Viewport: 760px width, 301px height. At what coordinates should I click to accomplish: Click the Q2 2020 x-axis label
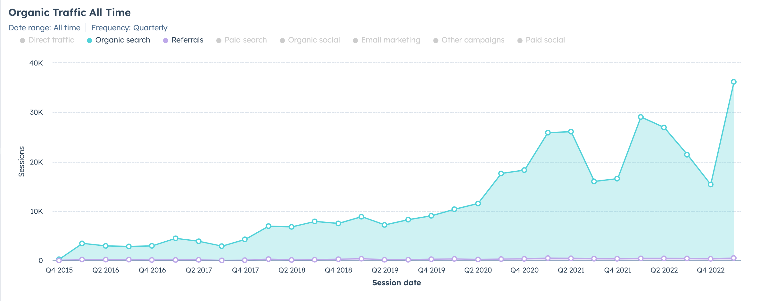[x=478, y=270]
